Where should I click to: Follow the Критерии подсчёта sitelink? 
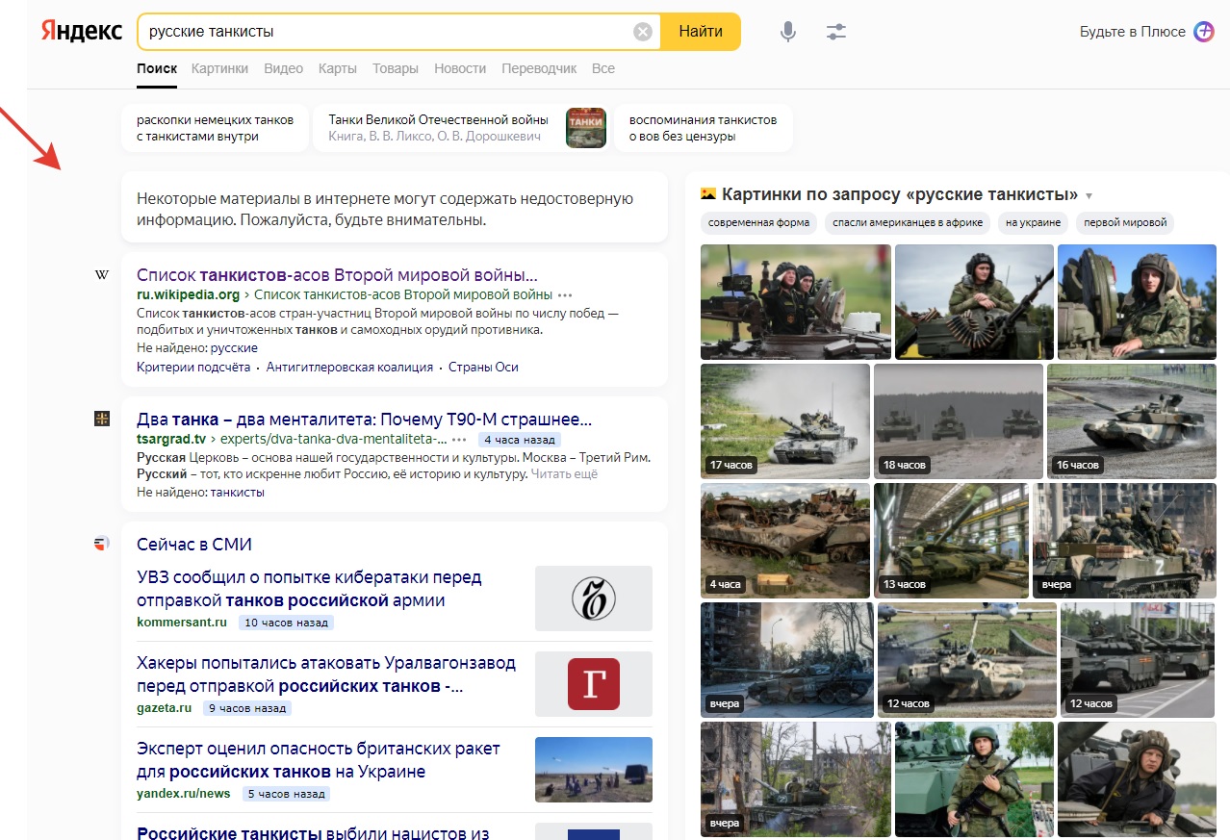tap(193, 367)
